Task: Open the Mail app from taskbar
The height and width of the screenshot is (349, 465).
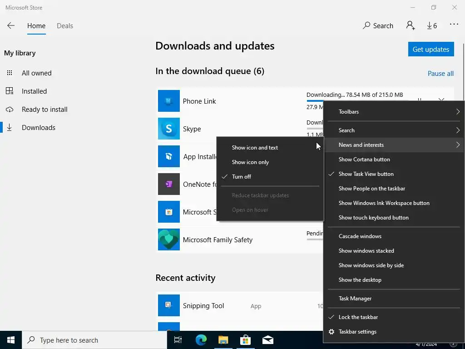Action: tap(268, 340)
